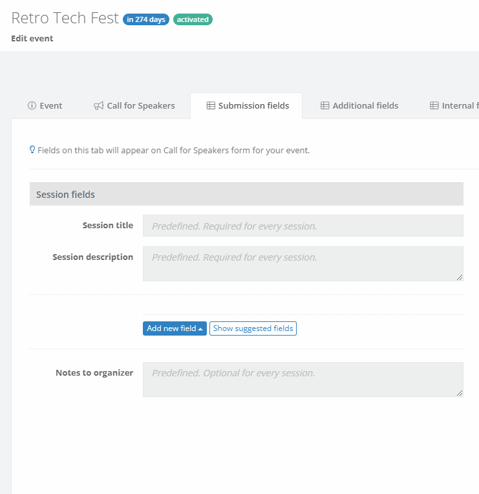Select the Submission fields tab
Image resolution: width=479 pixels, height=494 pixels.
coord(247,106)
